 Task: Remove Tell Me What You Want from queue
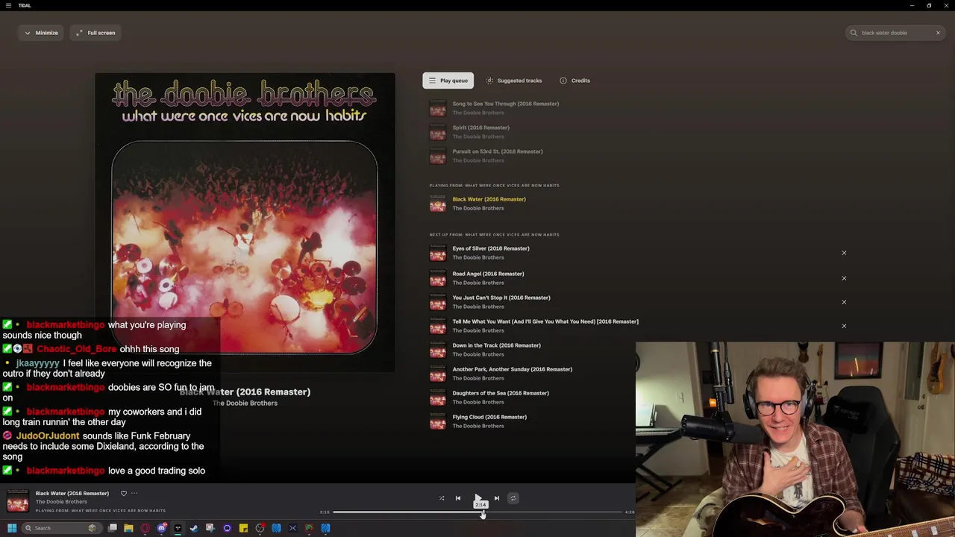coord(844,326)
